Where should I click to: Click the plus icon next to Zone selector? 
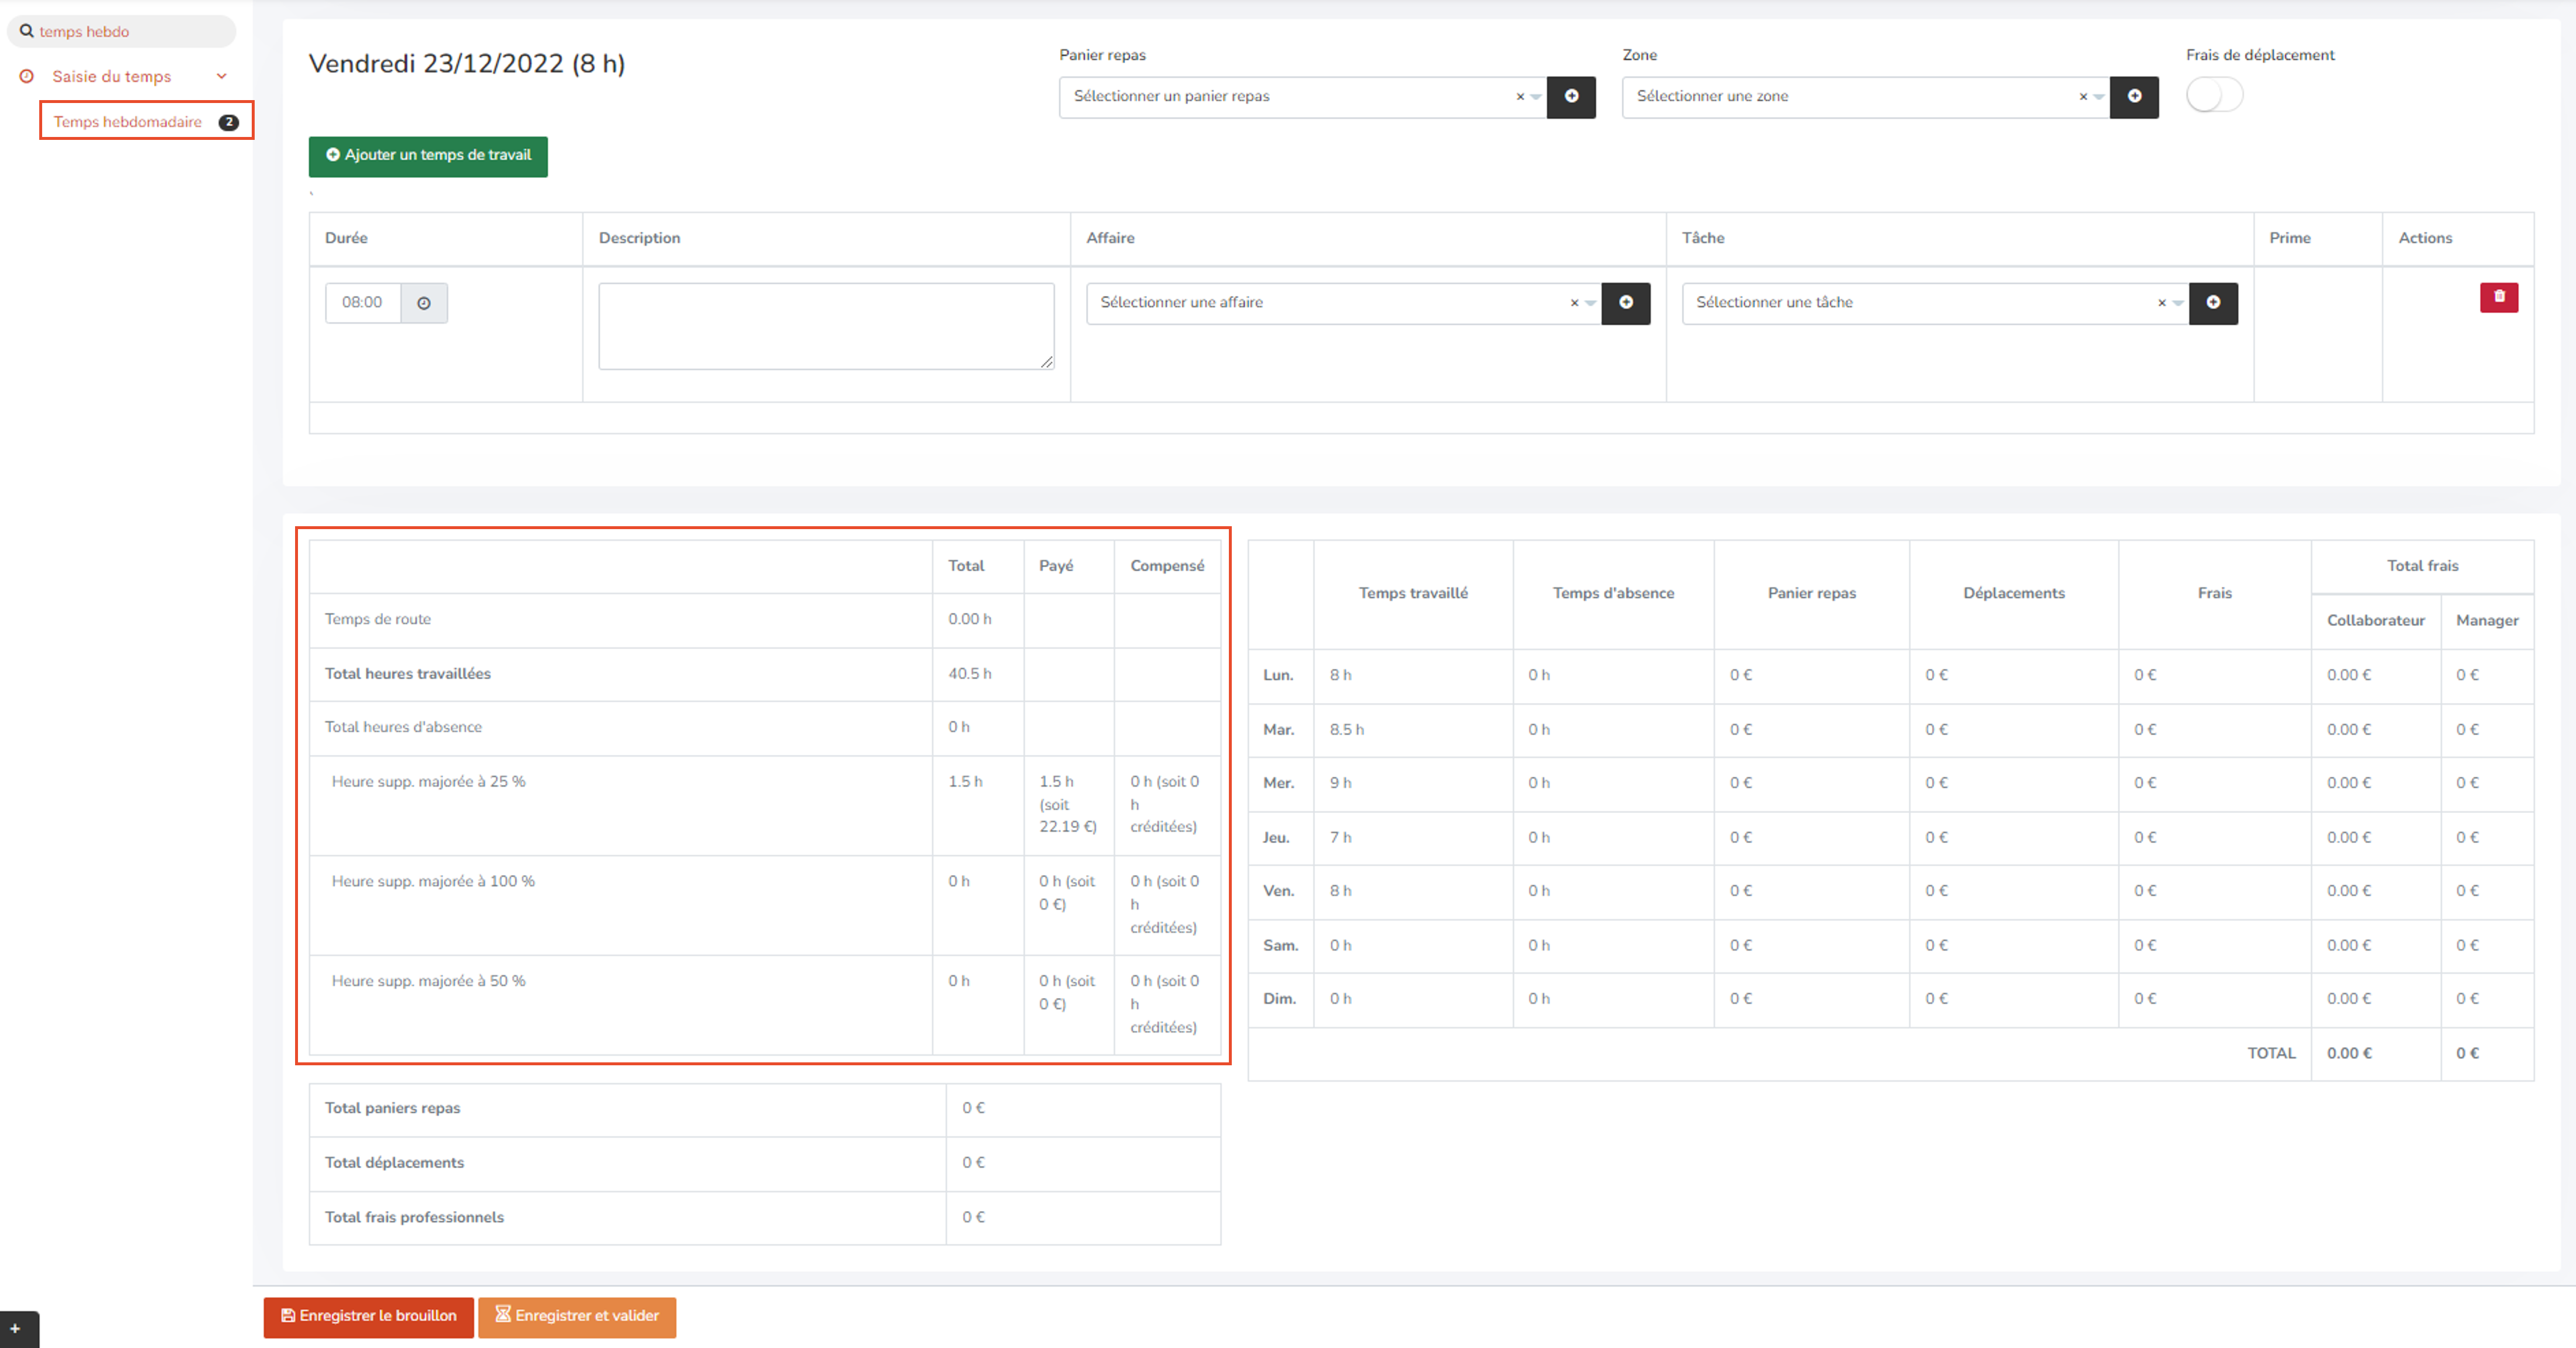2134,96
